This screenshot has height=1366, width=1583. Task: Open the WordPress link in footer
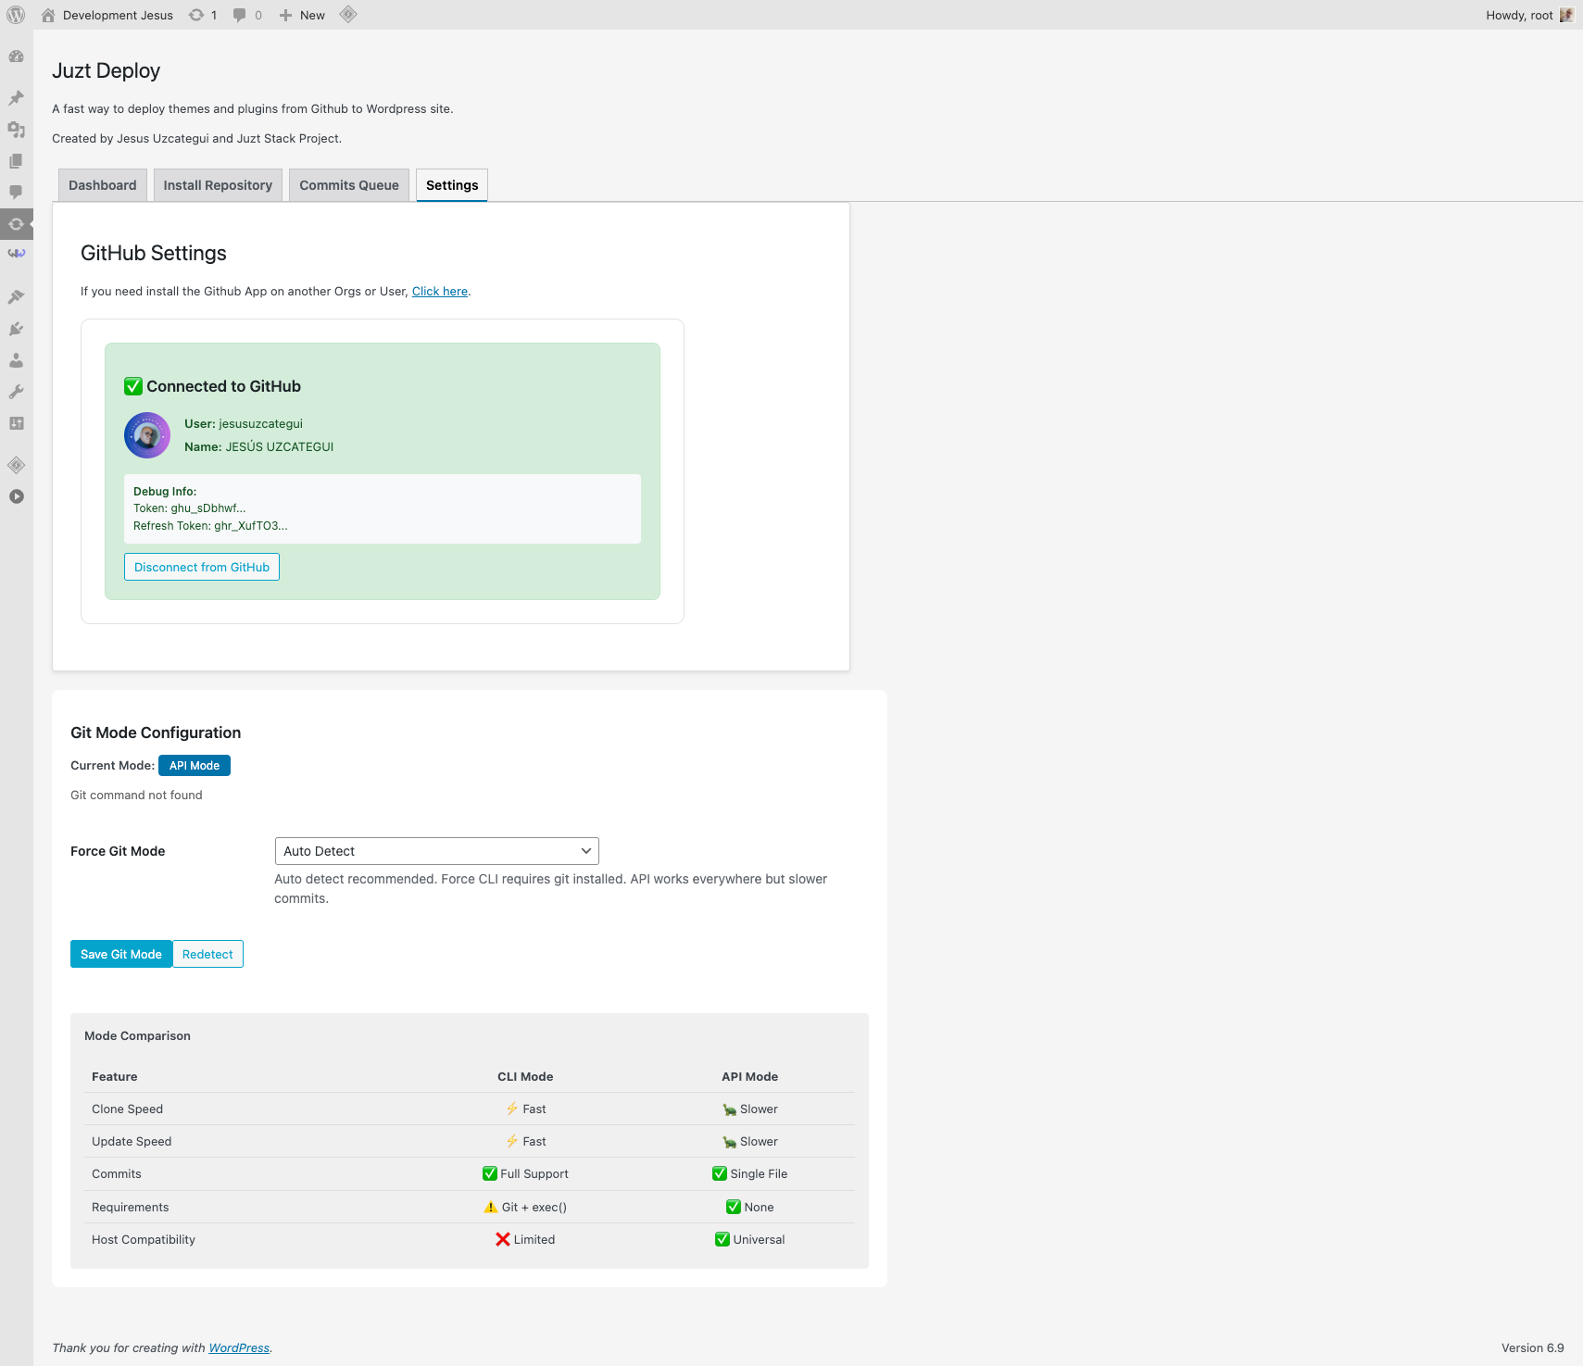coord(239,1348)
